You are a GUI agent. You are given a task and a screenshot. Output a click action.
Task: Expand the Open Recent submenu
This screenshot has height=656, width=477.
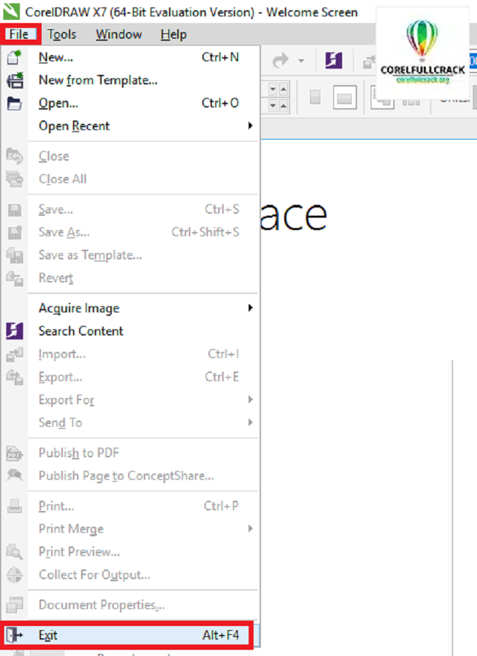point(250,125)
